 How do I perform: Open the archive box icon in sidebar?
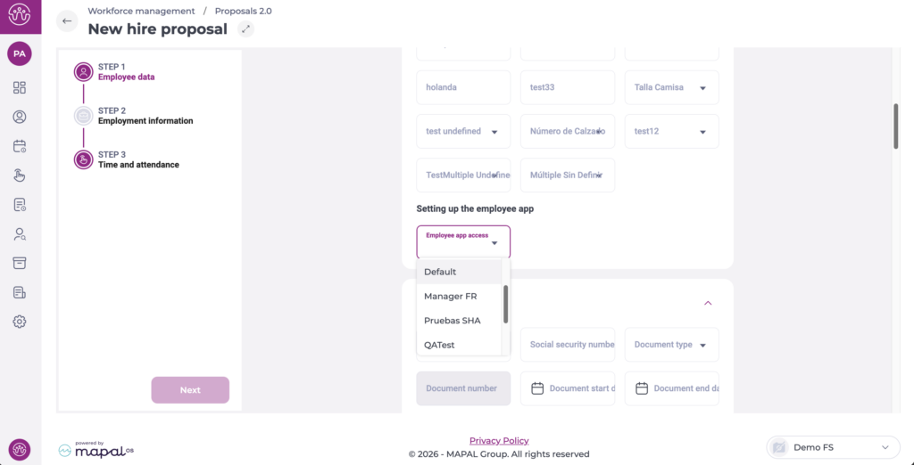pos(20,263)
